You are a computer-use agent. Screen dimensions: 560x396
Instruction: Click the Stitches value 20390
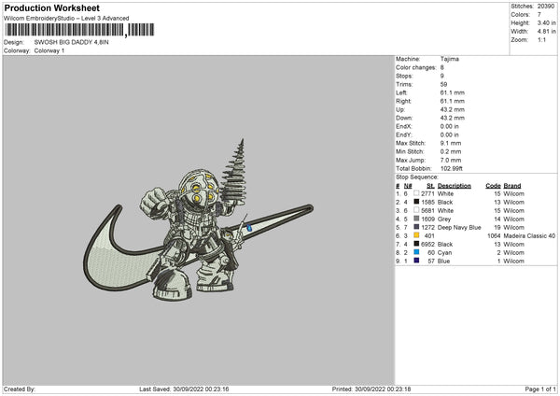click(x=546, y=7)
